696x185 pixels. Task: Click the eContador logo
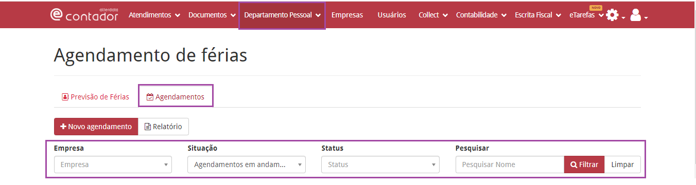[x=84, y=15]
